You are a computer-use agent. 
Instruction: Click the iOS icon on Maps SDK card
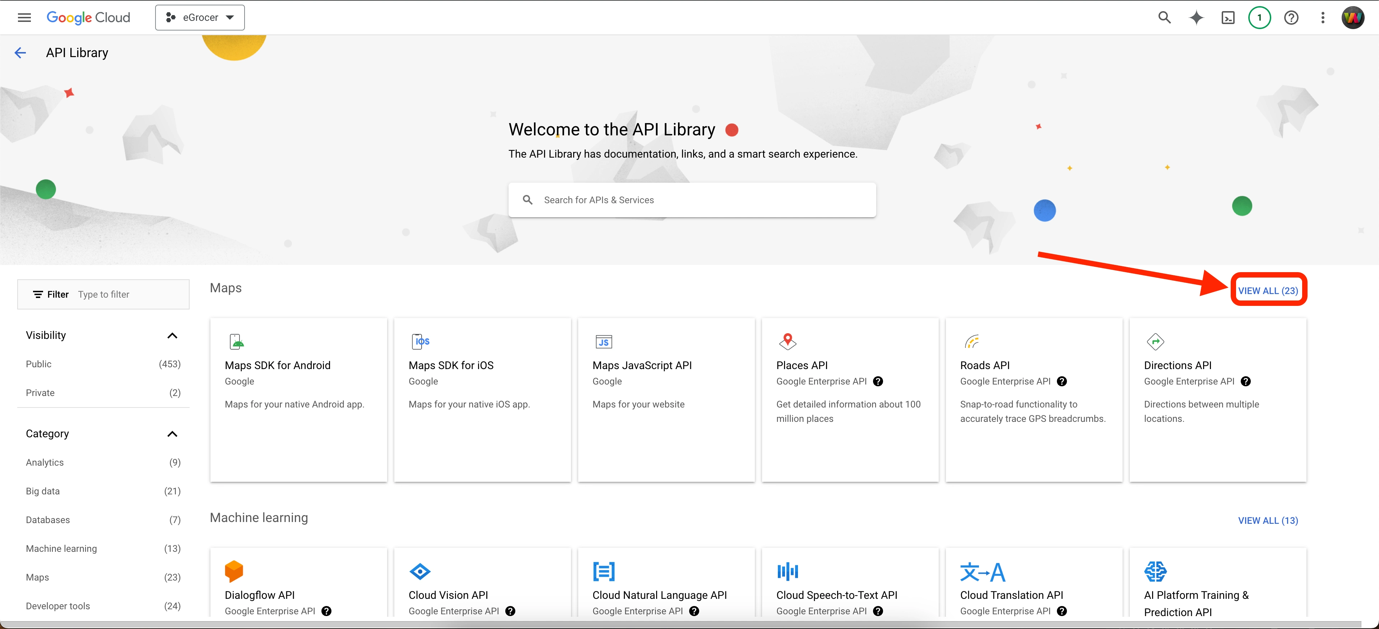(x=420, y=341)
